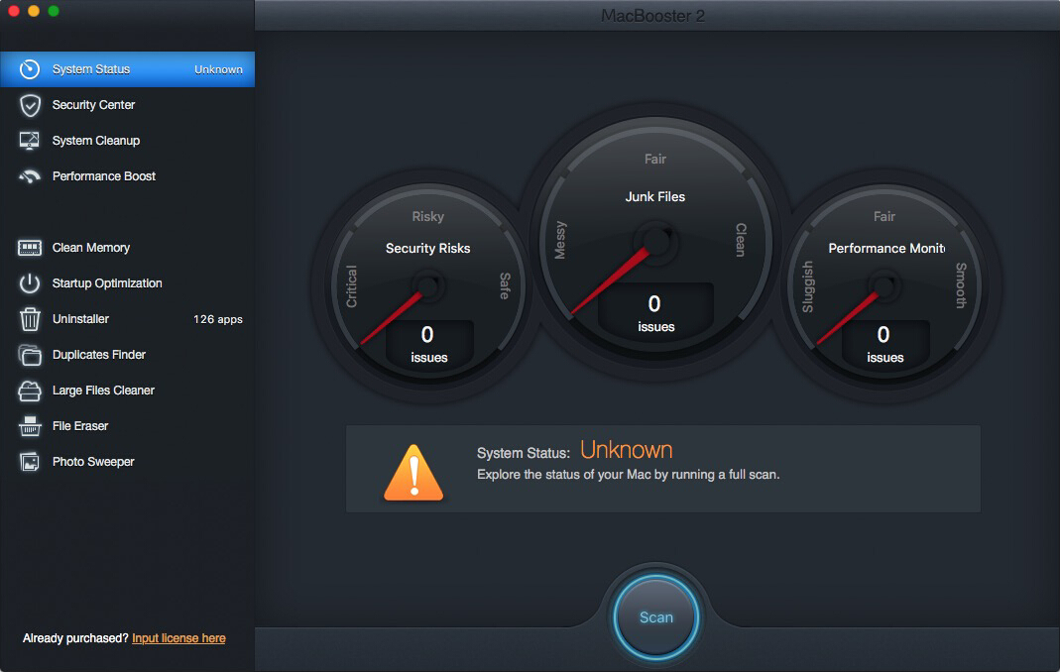Click the Performance Boost speedometer icon

point(30,176)
